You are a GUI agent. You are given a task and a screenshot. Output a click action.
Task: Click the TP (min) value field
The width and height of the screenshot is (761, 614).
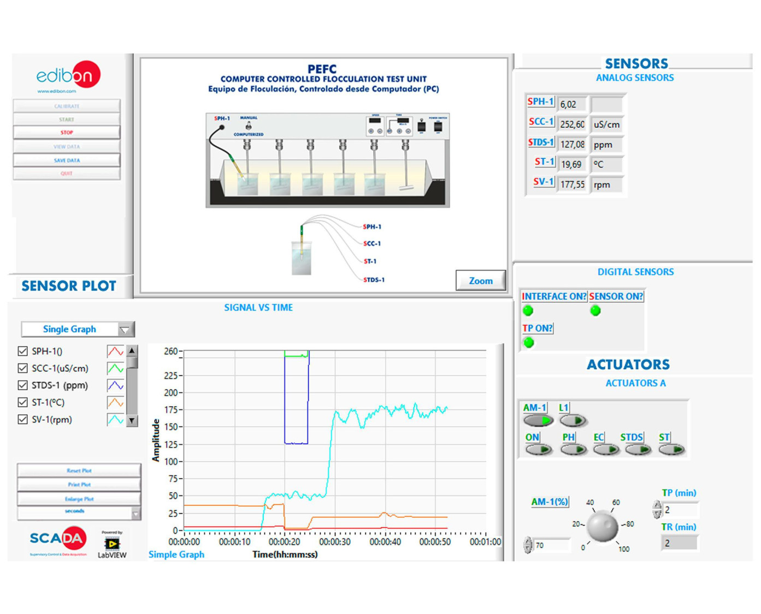click(x=679, y=510)
